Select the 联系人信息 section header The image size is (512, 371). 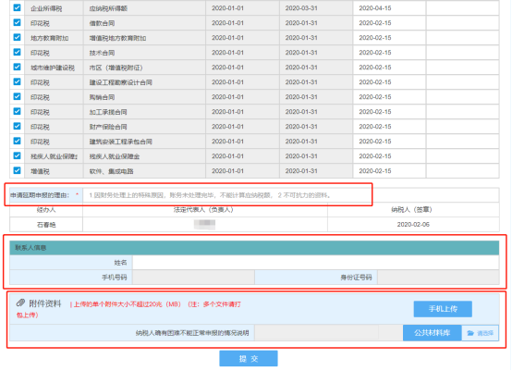(x=254, y=248)
